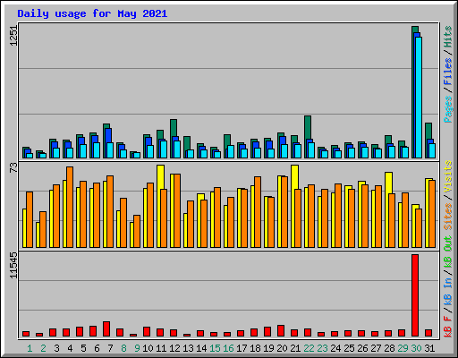Image resolution: width=458 pixels, height=358 pixels.
Task: Click day 21 on the x-axis
Action: 295,348
